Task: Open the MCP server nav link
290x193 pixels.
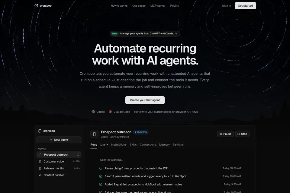Action: coord(158,6)
